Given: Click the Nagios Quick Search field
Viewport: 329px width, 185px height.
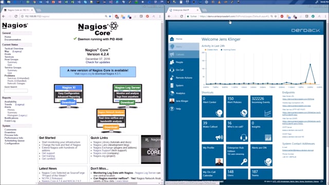Looking at the screenshot, I should pos(16,90).
